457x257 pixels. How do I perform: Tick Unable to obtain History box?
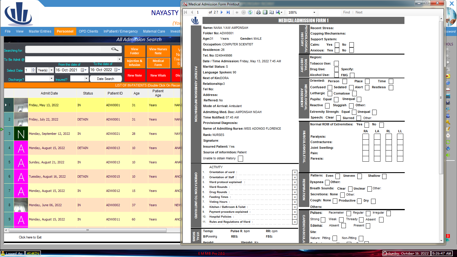pos(240,158)
